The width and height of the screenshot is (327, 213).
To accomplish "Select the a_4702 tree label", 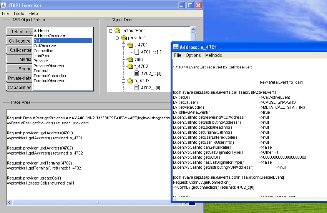I will click(x=142, y=81).
